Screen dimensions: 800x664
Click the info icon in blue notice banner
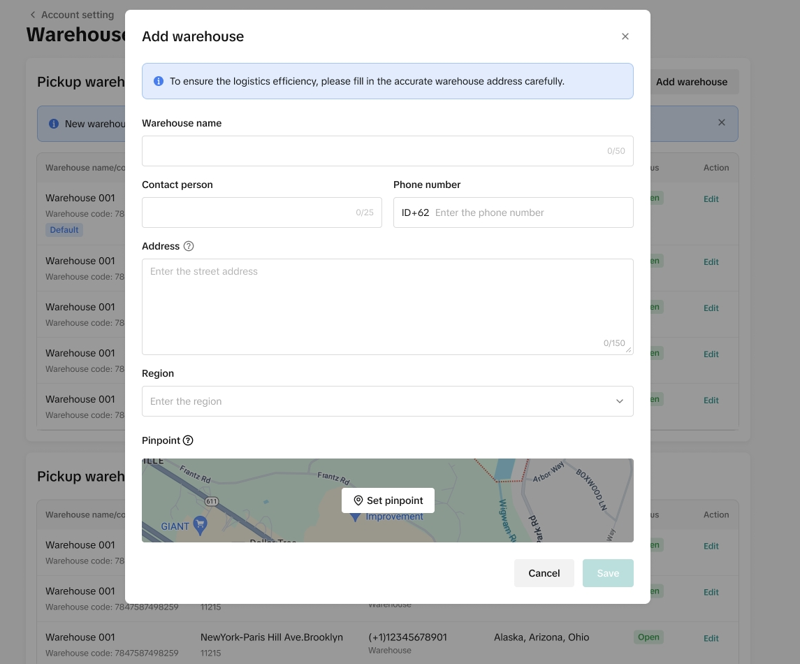pyautogui.click(x=159, y=81)
